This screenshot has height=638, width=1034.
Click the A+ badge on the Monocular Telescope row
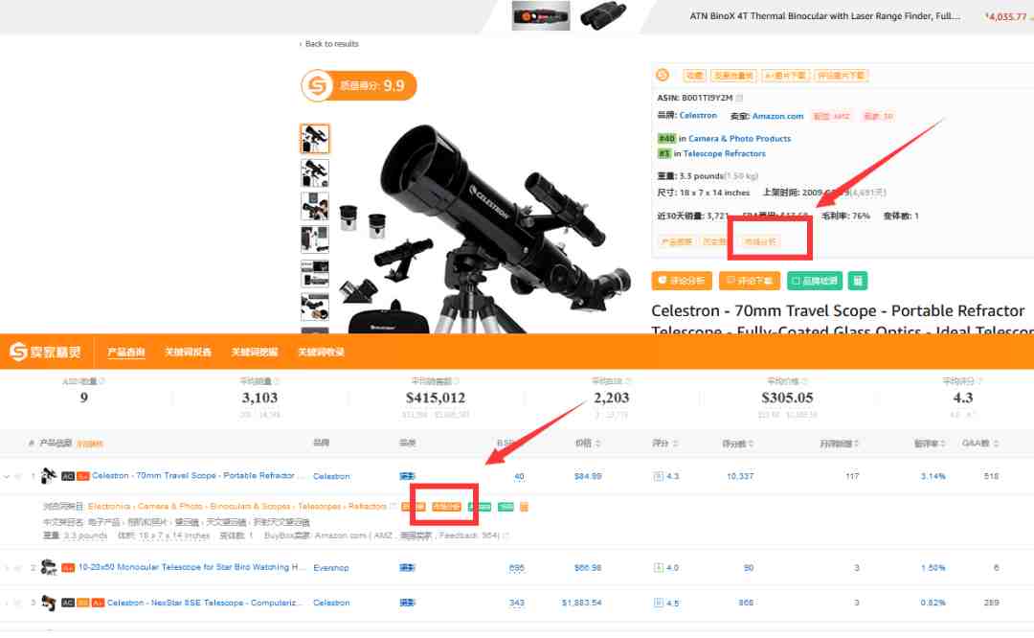point(68,567)
